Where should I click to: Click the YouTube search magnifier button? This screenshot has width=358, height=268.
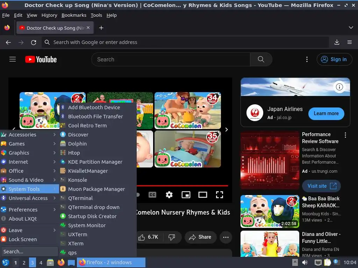(261, 59)
